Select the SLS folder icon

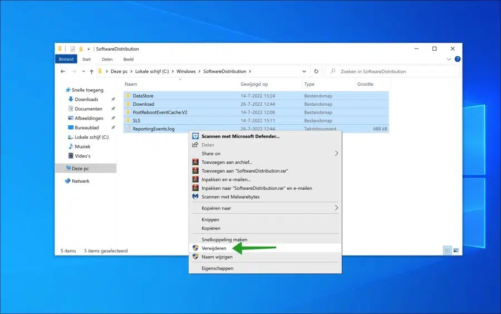(128, 120)
